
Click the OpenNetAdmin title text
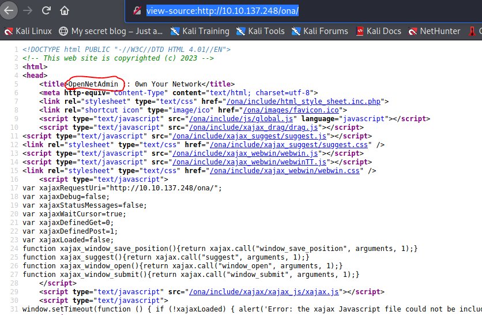click(x=93, y=84)
